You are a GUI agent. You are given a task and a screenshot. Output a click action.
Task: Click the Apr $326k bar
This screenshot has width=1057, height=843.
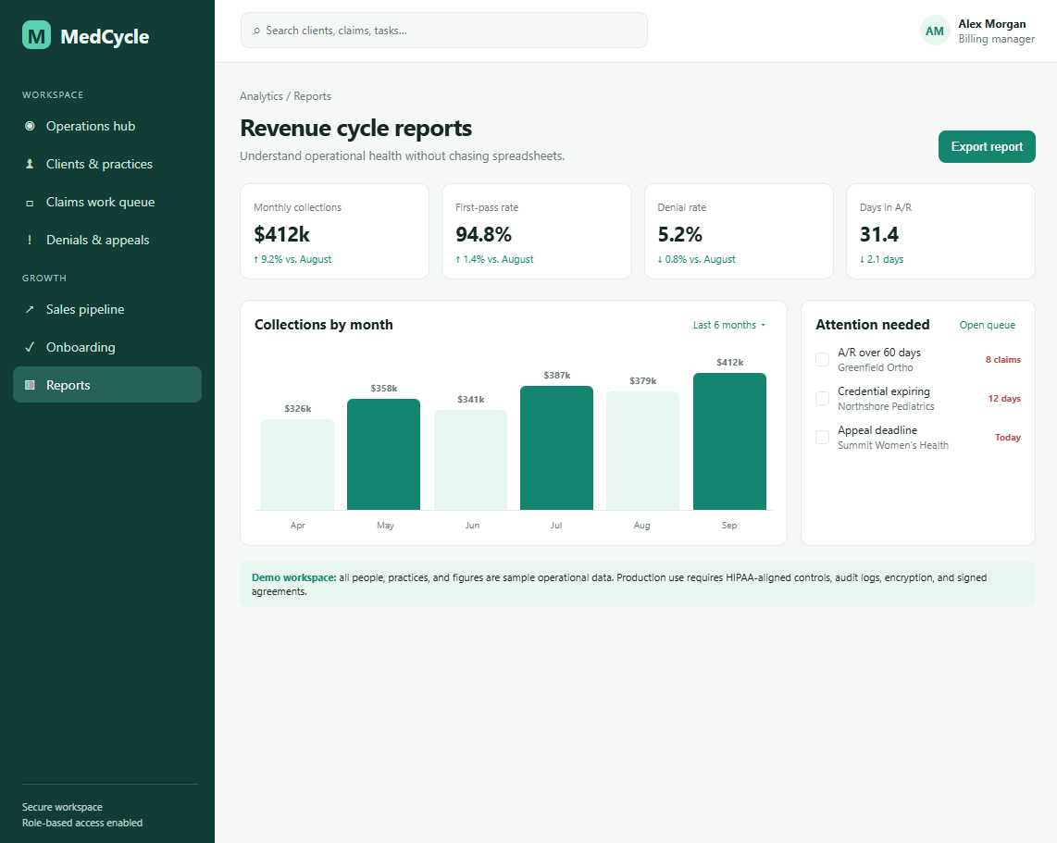297,465
